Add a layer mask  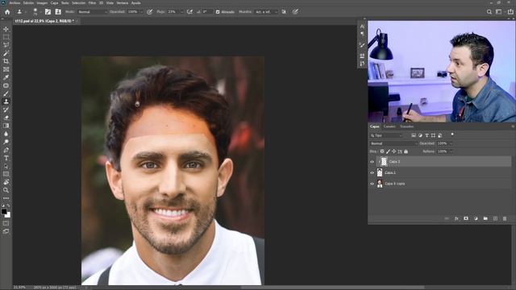tap(466, 218)
